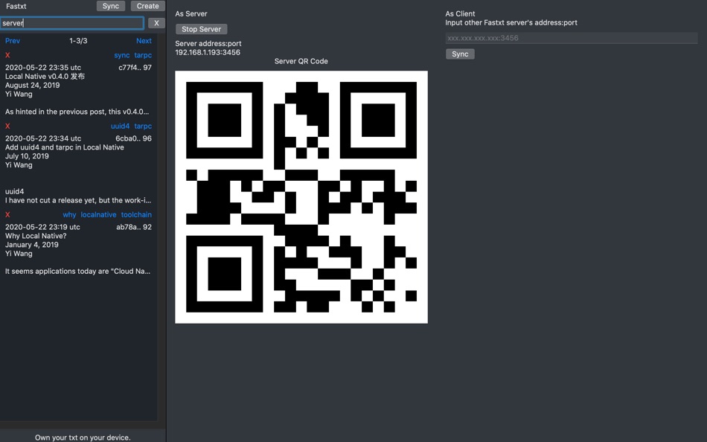
Task: Click the 'Server QR Code' label
Action: click(x=301, y=61)
